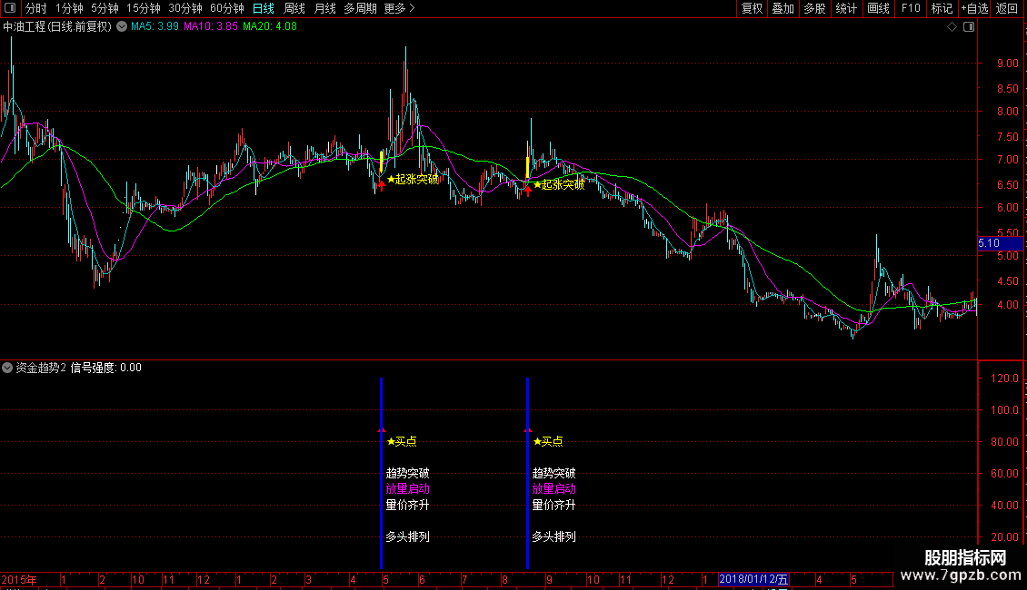The height and width of the screenshot is (590, 1027).
Task: Open F10 company info
Action: [911, 8]
